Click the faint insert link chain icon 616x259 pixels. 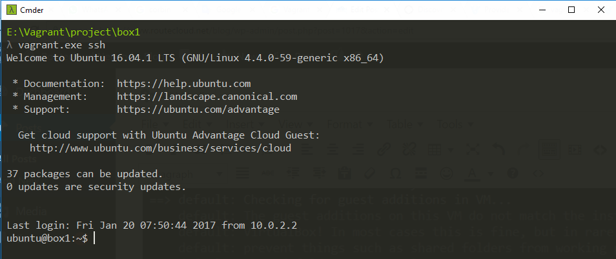pyautogui.click(x=384, y=149)
